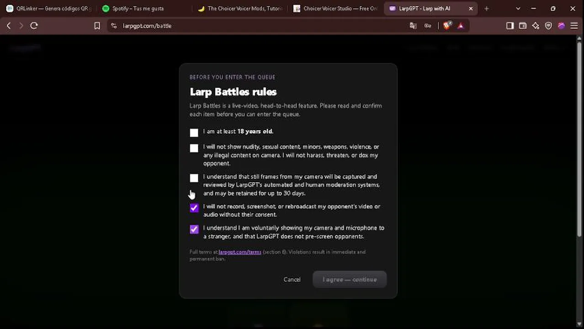Check the no nudity or illegal content checkbox
The width and height of the screenshot is (584, 329).
click(x=194, y=148)
